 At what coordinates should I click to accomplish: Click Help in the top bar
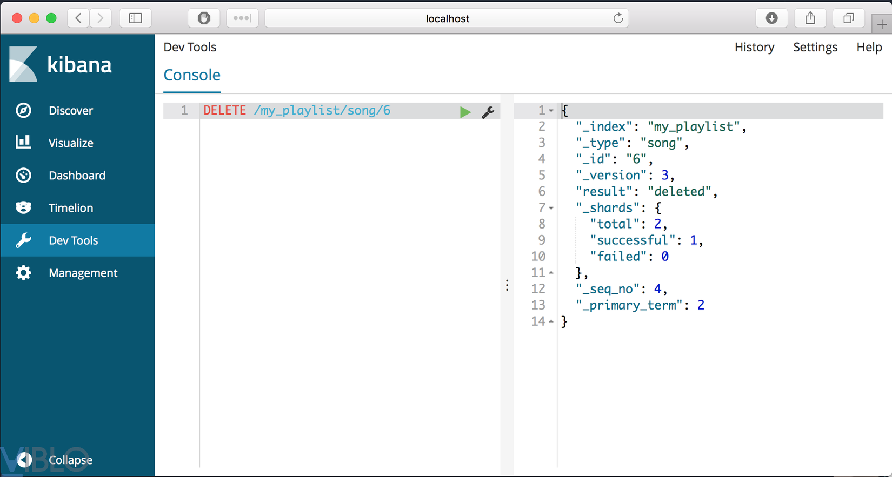(869, 47)
